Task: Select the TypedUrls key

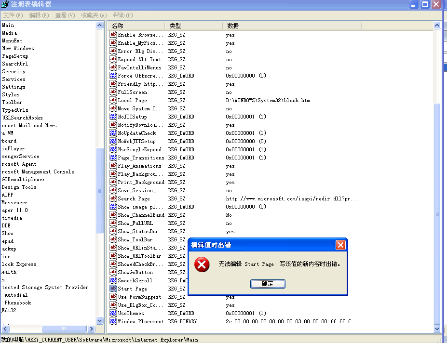Action: pyautogui.click(x=15, y=110)
